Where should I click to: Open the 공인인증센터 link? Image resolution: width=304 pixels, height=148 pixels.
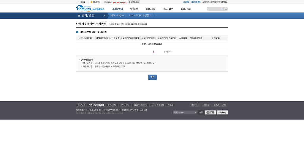pos(196,2)
